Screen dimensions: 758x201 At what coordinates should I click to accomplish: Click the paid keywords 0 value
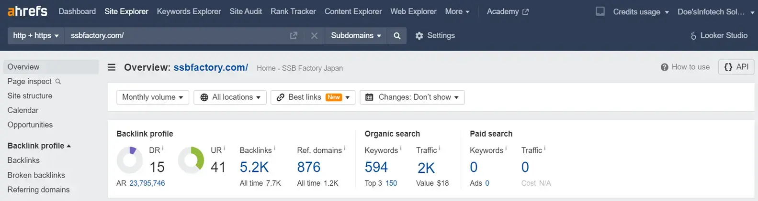(474, 167)
